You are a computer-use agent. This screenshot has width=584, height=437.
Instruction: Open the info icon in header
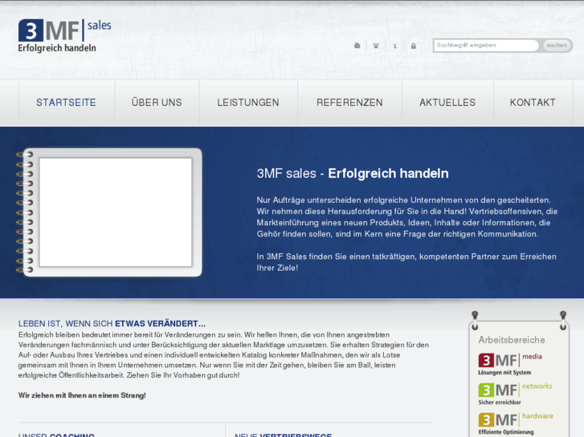coord(394,46)
